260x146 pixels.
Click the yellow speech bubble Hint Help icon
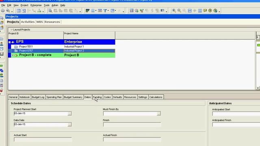tap(205, 11)
